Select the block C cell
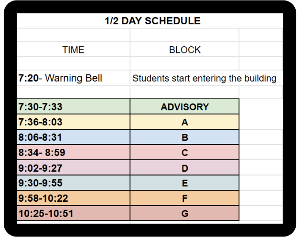This screenshot has height=237, width=300. [184, 153]
